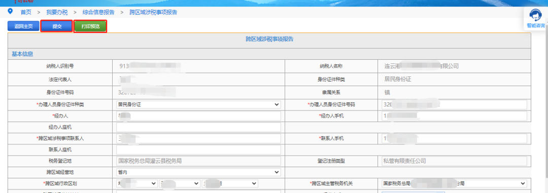The image size is (548, 193).
Task: Click the 法定代表人 label
Action: click(x=60, y=80)
